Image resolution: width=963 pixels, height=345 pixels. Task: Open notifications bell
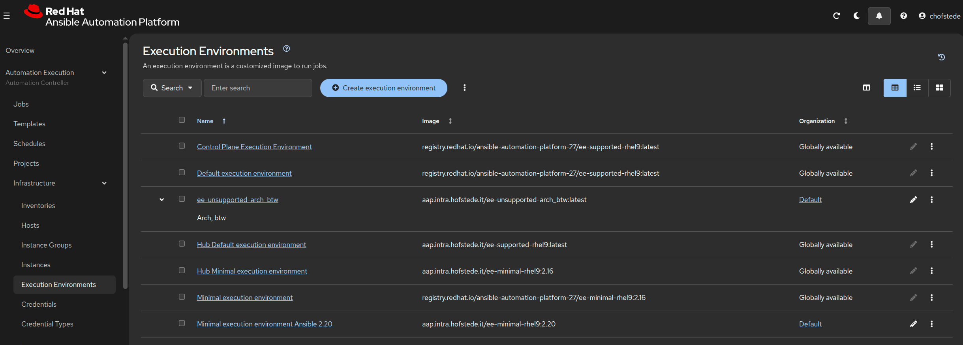coord(879,16)
